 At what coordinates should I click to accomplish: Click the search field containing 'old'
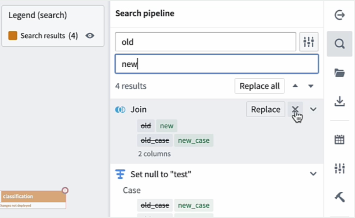(x=205, y=42)
